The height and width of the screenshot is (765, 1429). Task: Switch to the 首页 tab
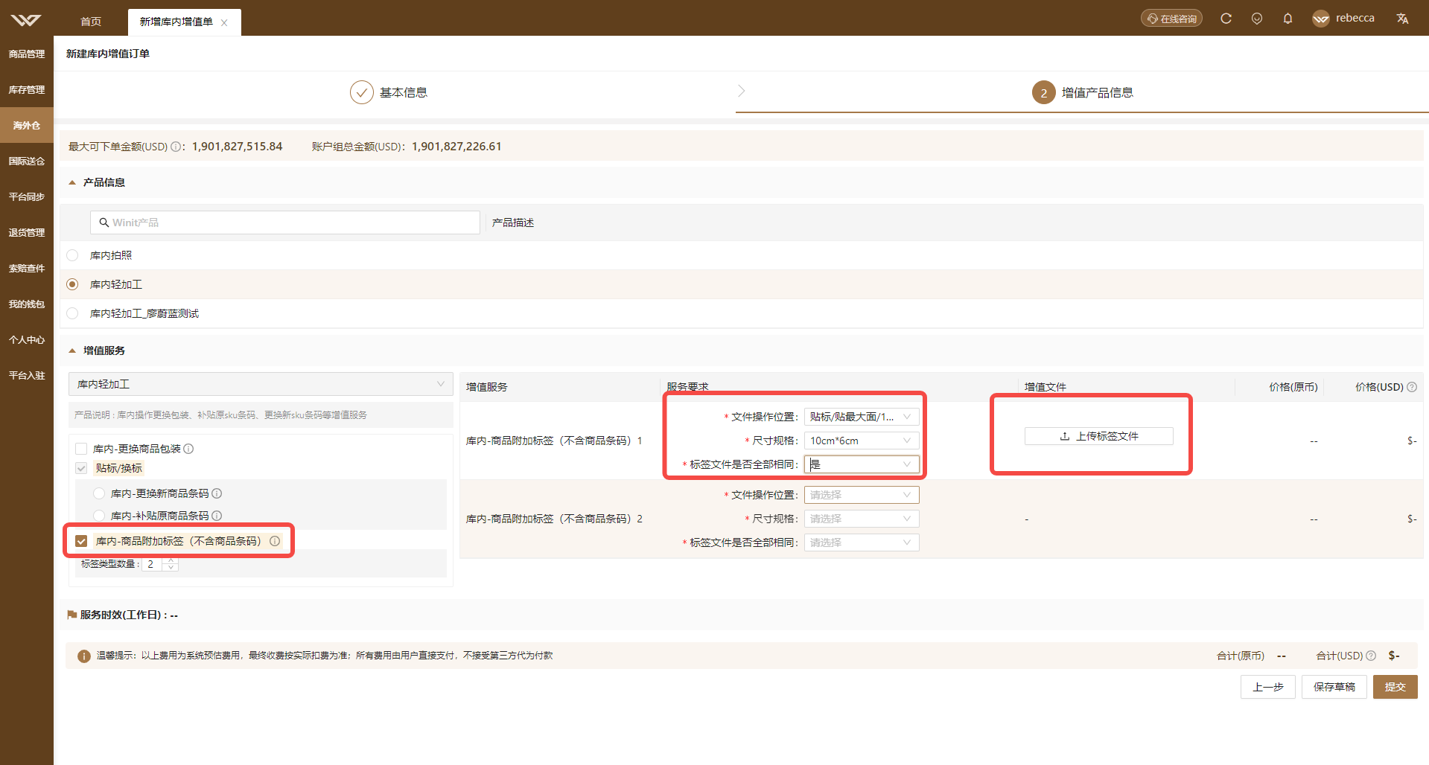pos(91,22)
